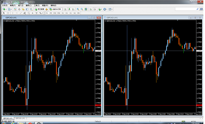Select the Equidistant Channel tool
Viewport: 205px width, 124px height.
click(25, 13)
